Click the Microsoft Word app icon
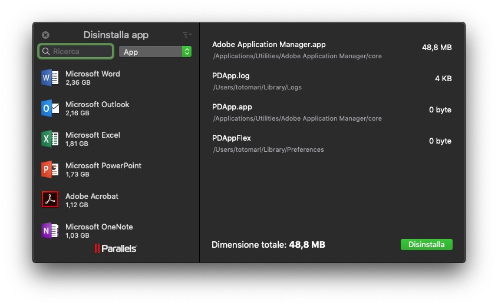This screenshot has height=306, width=498. pyautogui.click(x=50, y=78)
